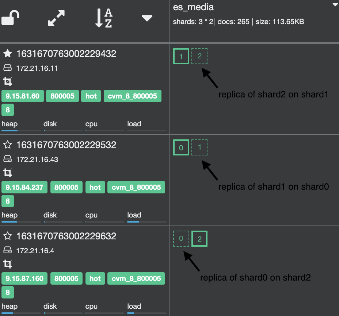Screen dimensions: 339x316
Task: Open the toolbar dropdown arrow
Action: click(147, 18)
